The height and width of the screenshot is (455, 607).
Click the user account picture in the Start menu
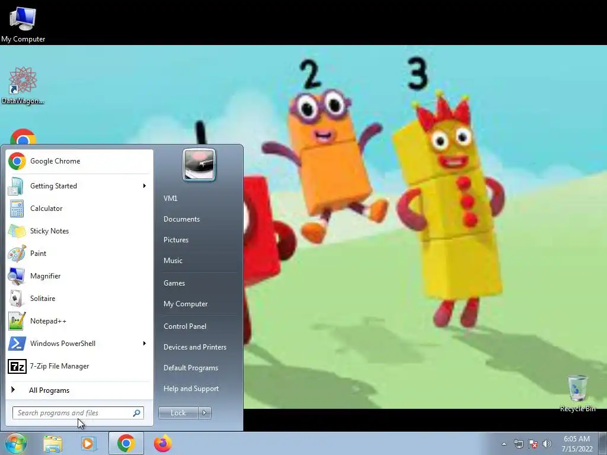(x=199, y=165)
